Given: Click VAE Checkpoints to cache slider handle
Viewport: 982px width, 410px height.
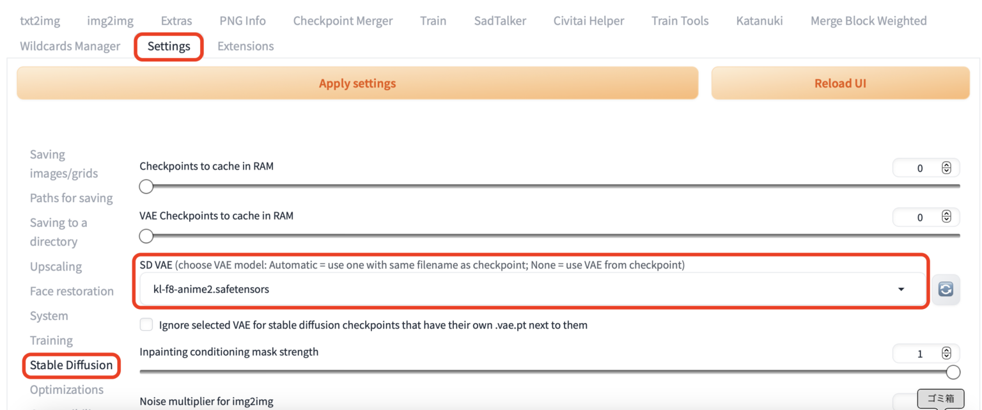Looking at the screenshot, I should (146, 236).
